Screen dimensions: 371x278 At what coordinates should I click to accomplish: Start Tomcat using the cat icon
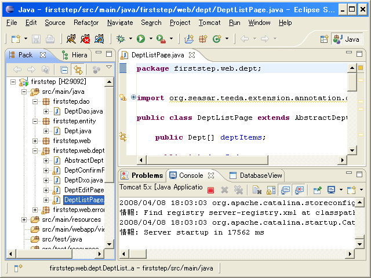(x=71, y=39)
